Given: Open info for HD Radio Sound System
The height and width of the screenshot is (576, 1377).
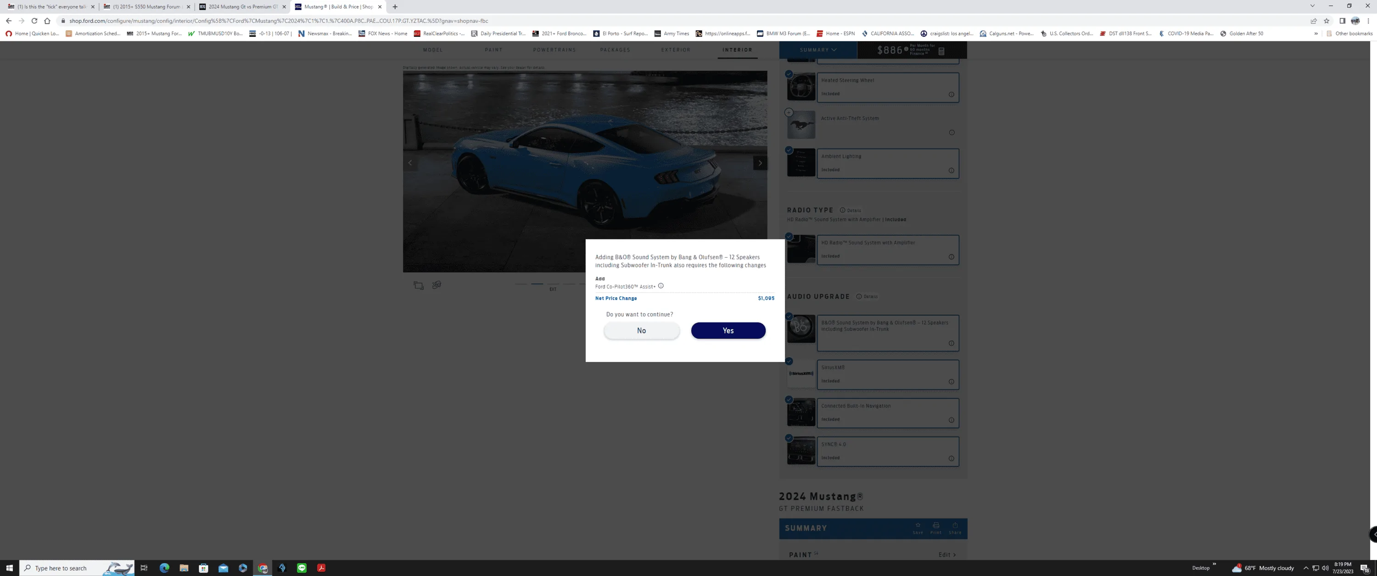Looking at the screenshot, I should (952, 257).
